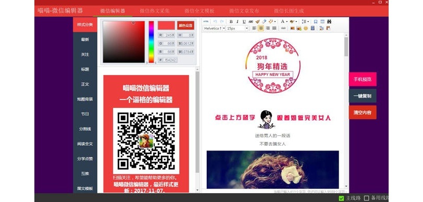Select 正文 category in sidebar
This screenshot has height=202, width=423.
coord(85,84)
